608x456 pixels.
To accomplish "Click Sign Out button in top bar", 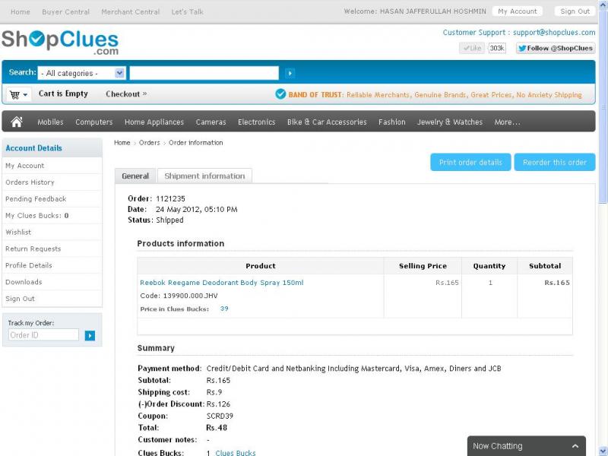I will click(575, 11).
